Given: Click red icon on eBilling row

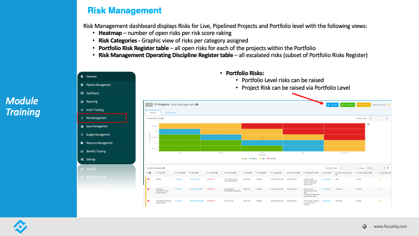Looking at the screenshot, I should 148,179.
